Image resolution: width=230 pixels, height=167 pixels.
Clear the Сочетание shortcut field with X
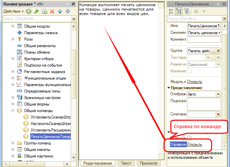point(218,114)
